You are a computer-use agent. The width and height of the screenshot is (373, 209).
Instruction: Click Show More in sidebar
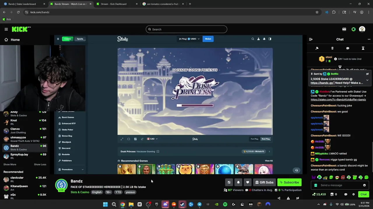10,165
